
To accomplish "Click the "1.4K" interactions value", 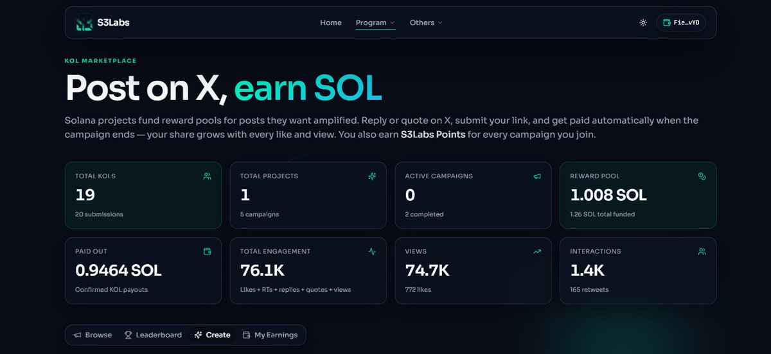I will click(x=587, y=271).
